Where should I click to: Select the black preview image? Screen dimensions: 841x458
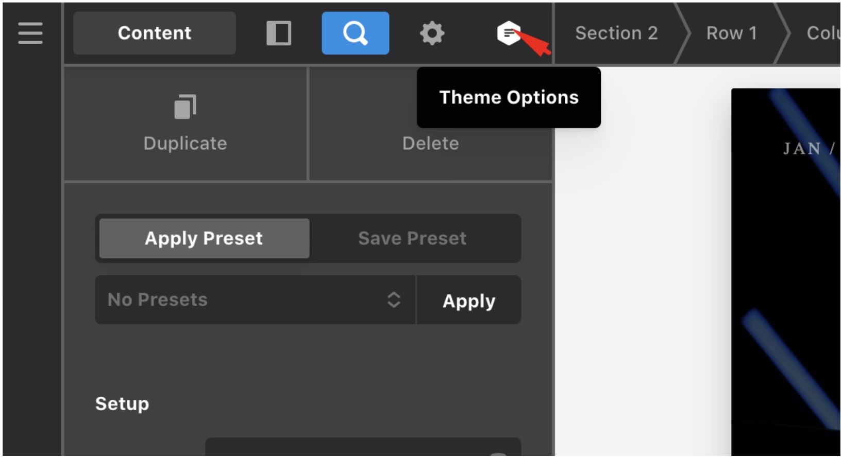point(786,272)
